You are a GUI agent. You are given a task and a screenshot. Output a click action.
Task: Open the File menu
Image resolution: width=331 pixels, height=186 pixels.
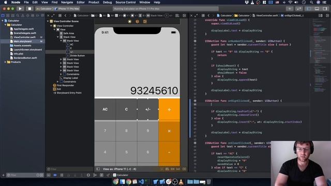[26, 2]
